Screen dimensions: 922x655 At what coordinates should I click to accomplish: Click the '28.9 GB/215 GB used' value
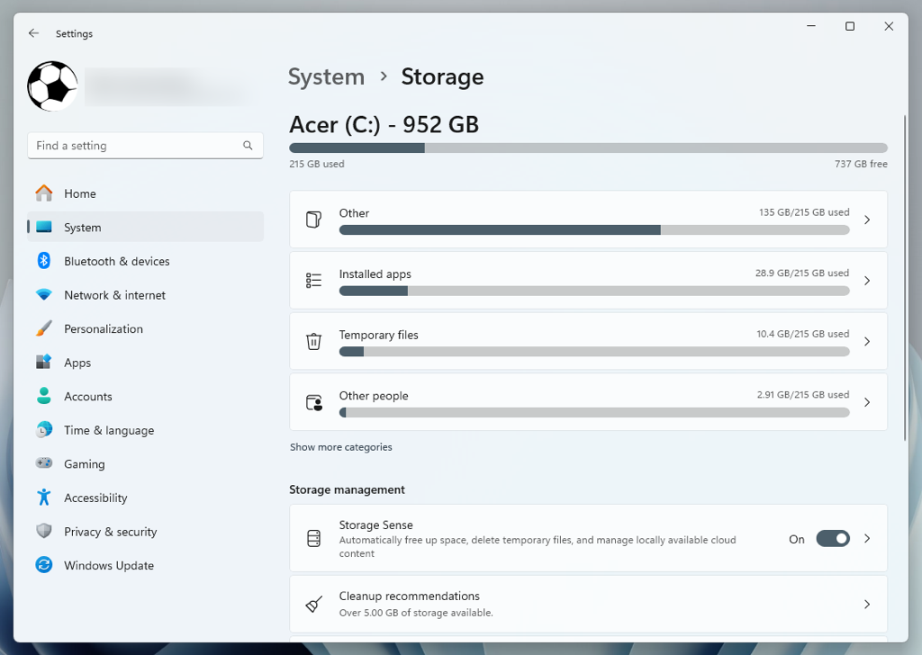802,273
